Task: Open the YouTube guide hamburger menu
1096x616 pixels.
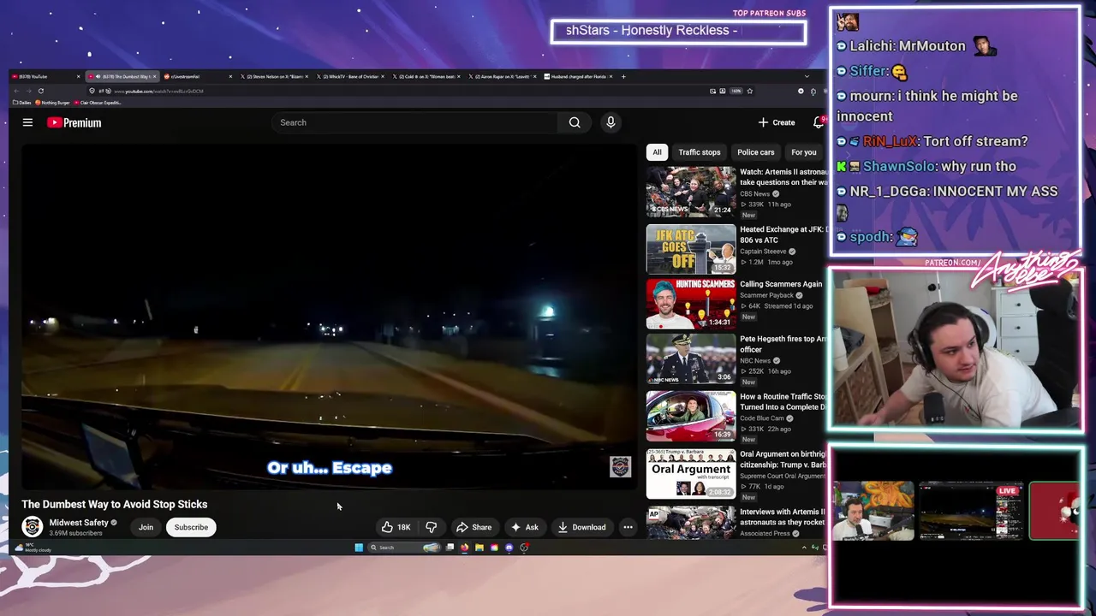Action: point(27,122)
